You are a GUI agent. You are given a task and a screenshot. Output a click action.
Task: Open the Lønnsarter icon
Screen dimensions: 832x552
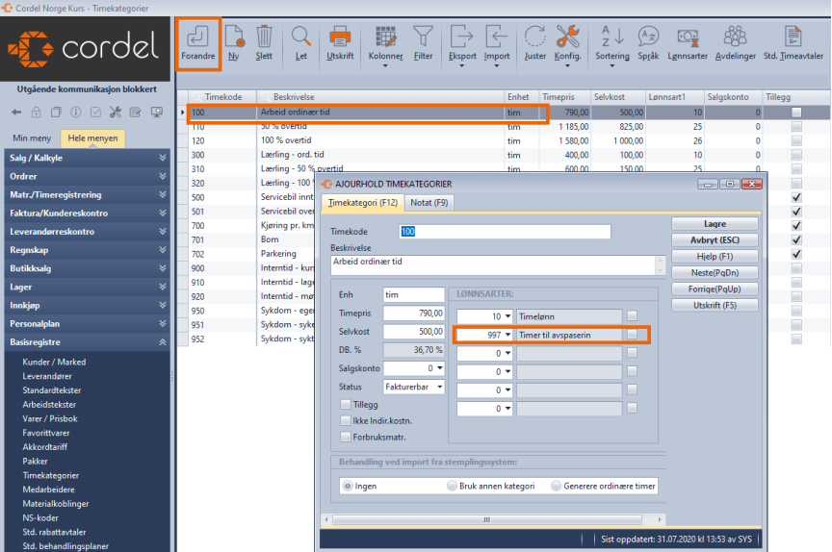[x=688, y=37]
